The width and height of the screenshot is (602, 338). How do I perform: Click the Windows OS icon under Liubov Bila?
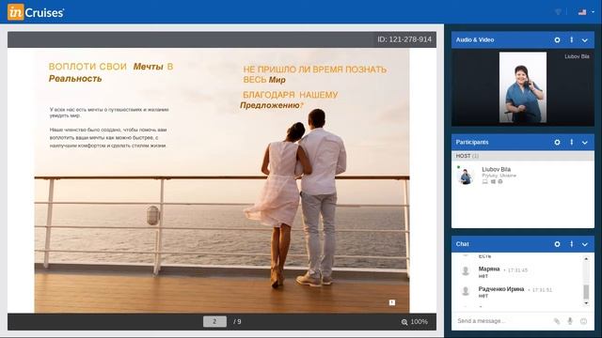[493, 181]
